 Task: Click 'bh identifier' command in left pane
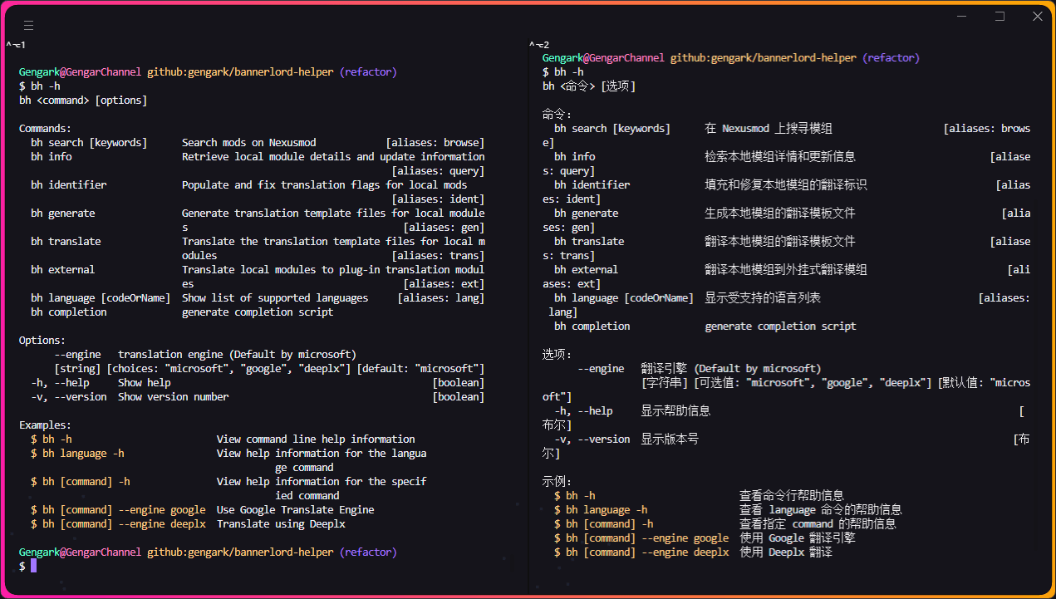coord(69,185)
